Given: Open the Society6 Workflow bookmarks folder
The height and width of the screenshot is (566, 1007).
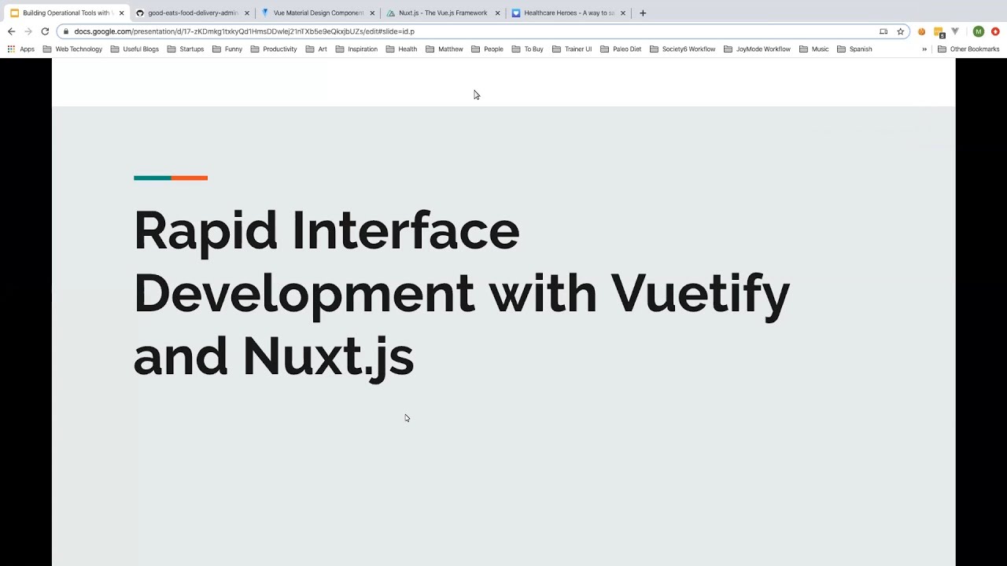Looking at the screenshot, I should pyautogui.click(x=682, y=49).
